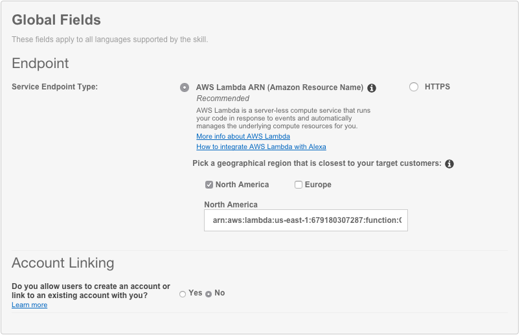520x335 pixels.
Task: Open the info icon next to geographical region prompt
Action: (449, 164)
